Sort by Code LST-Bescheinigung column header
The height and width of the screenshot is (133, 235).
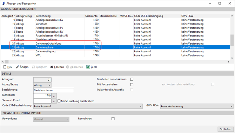tap(157, 16)
